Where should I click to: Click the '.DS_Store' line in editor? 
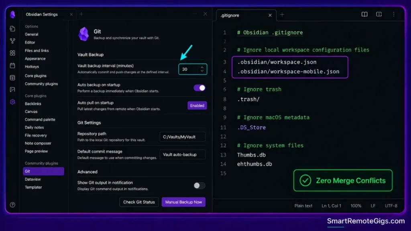(x=251, y=128)
